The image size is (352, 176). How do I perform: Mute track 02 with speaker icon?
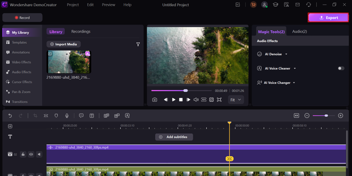(39, 154)
